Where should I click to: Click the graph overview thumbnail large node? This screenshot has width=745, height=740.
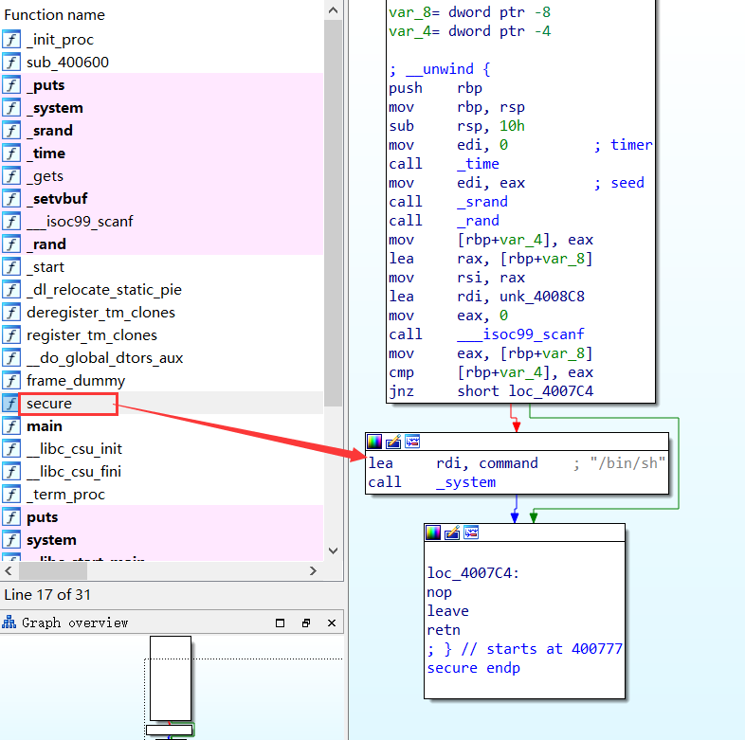click(x=171, y=677)
